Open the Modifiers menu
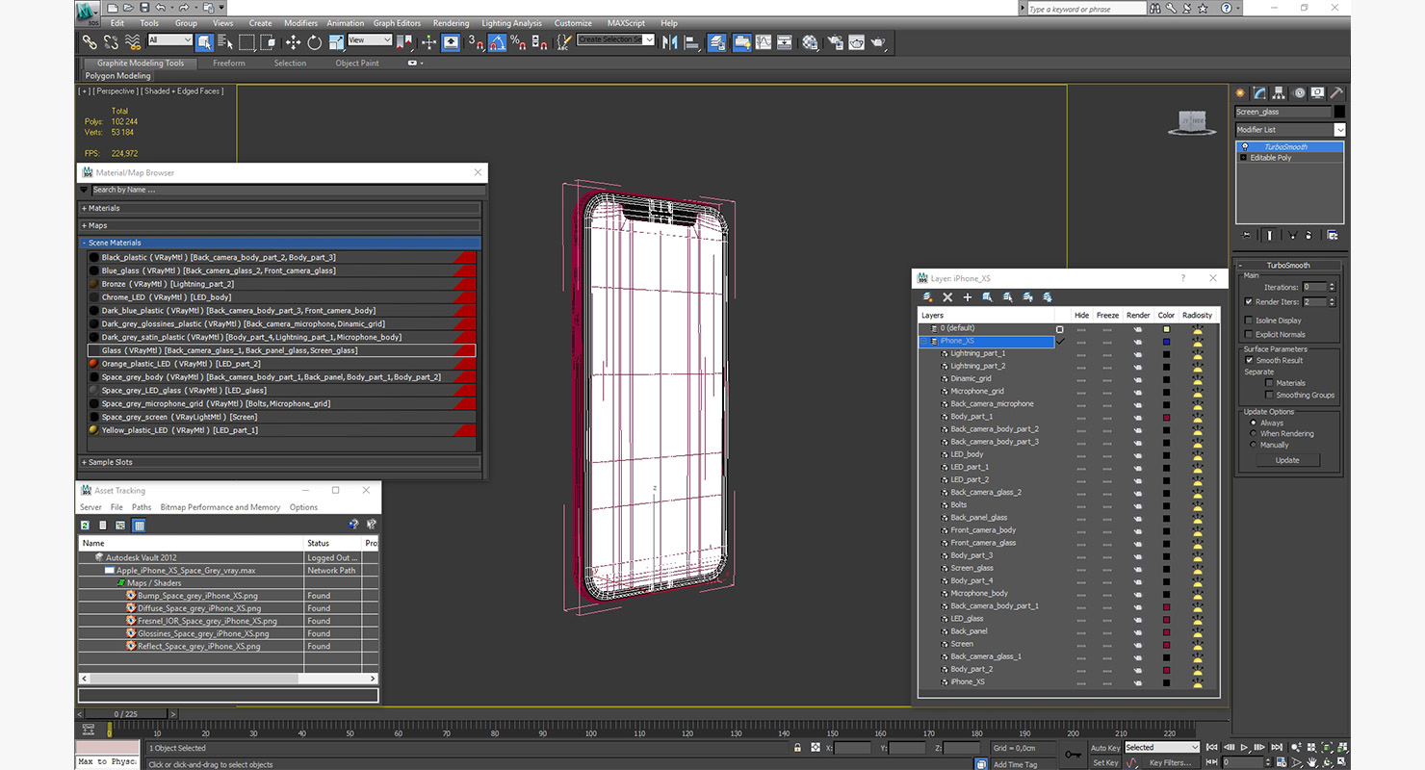Viewport: 1425px width, 770px height. tap(300, 23)
